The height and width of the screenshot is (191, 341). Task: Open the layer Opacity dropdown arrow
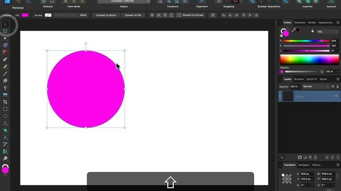point(300,86)
